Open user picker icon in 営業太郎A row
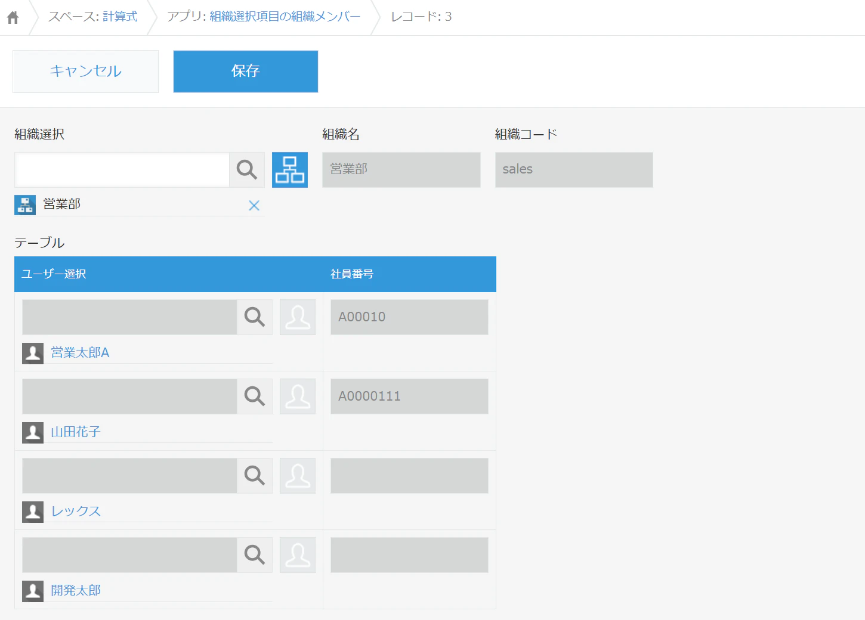This screenshot has height=620, width=865. point(298,317)
